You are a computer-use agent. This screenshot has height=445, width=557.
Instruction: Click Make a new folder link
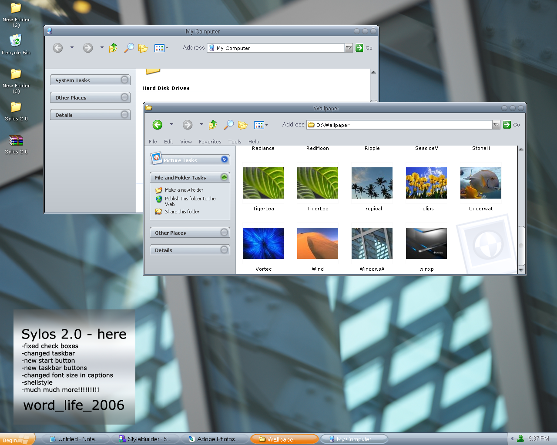click(x=184, y=190)
